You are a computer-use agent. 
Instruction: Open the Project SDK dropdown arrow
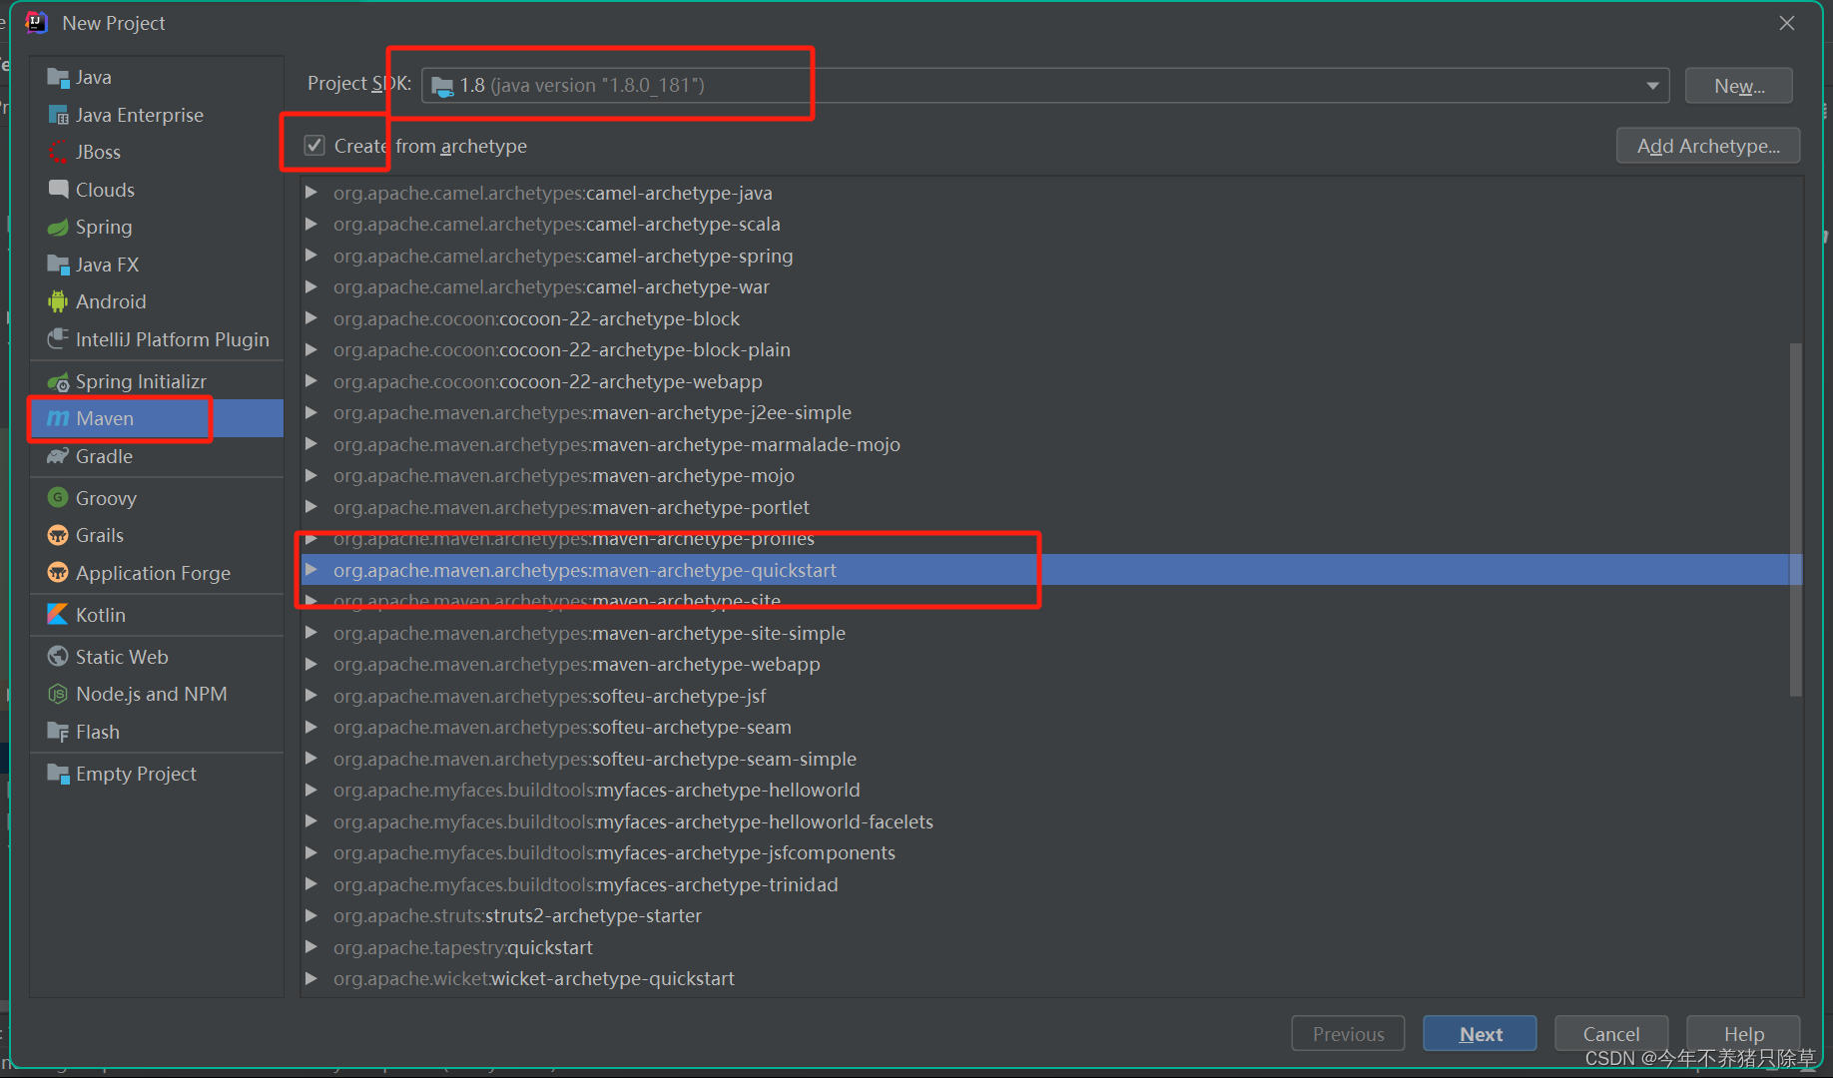click(x=1652, y=86)
